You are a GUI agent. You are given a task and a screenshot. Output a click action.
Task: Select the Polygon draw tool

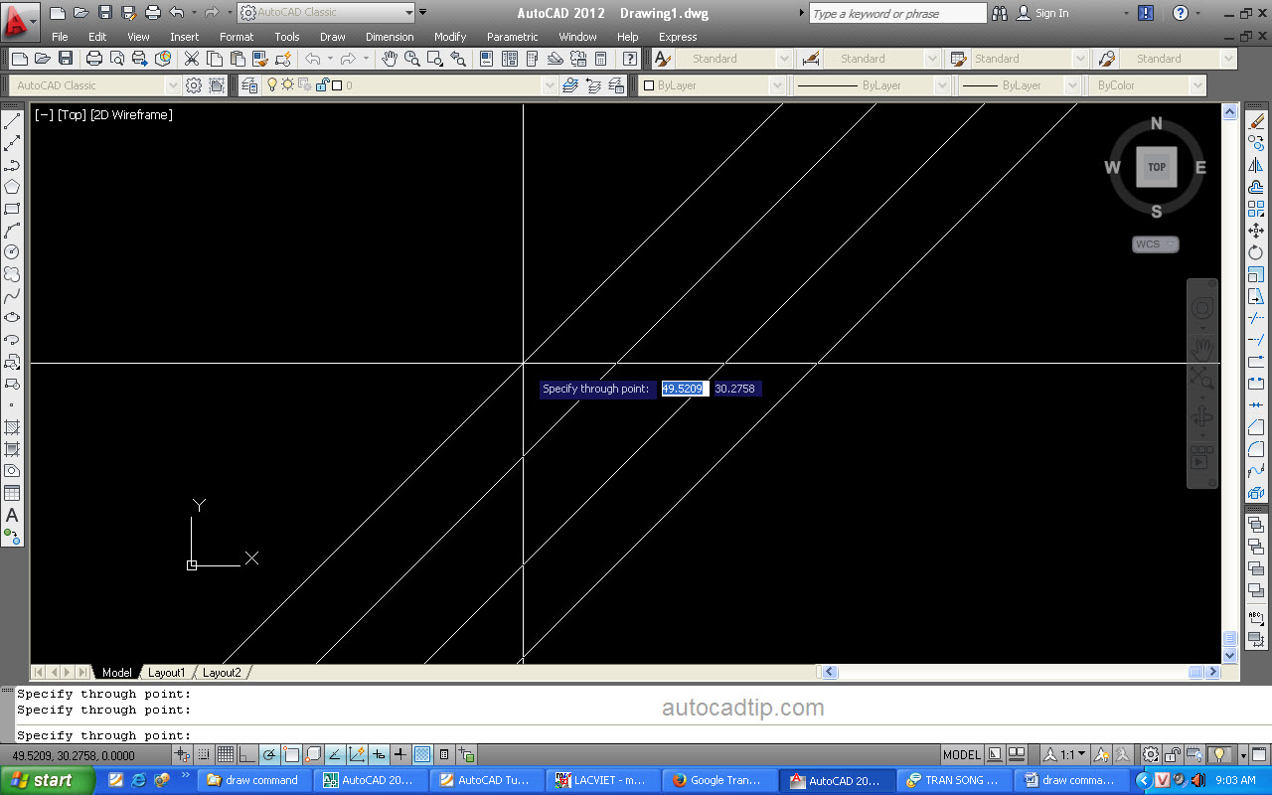pyautogui.click(x=12, y=187)
